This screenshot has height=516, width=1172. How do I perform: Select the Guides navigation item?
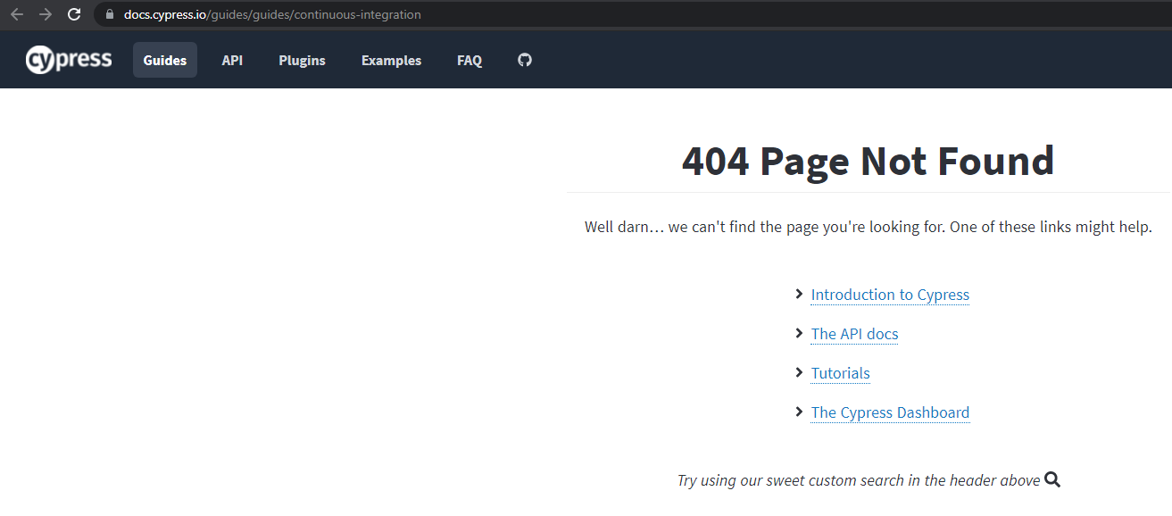pyautogui.click(x=164, y=60)
